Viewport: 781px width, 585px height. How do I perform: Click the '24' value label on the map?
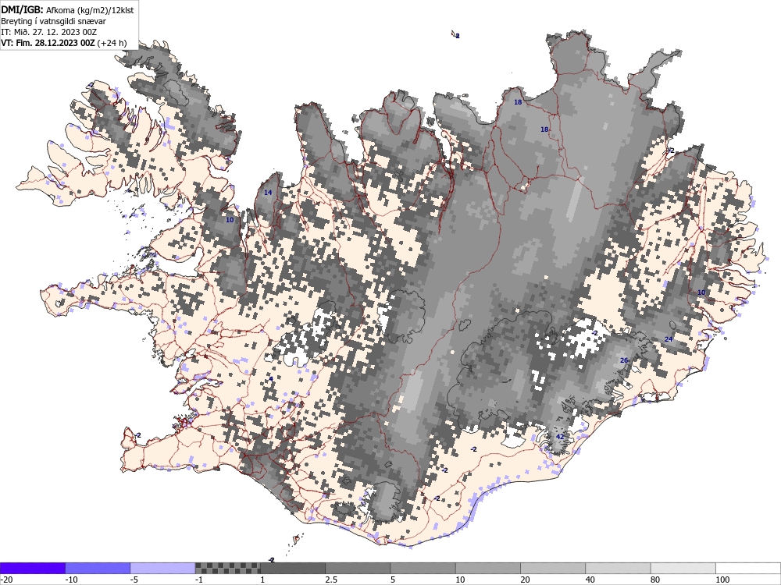(669, 339)
